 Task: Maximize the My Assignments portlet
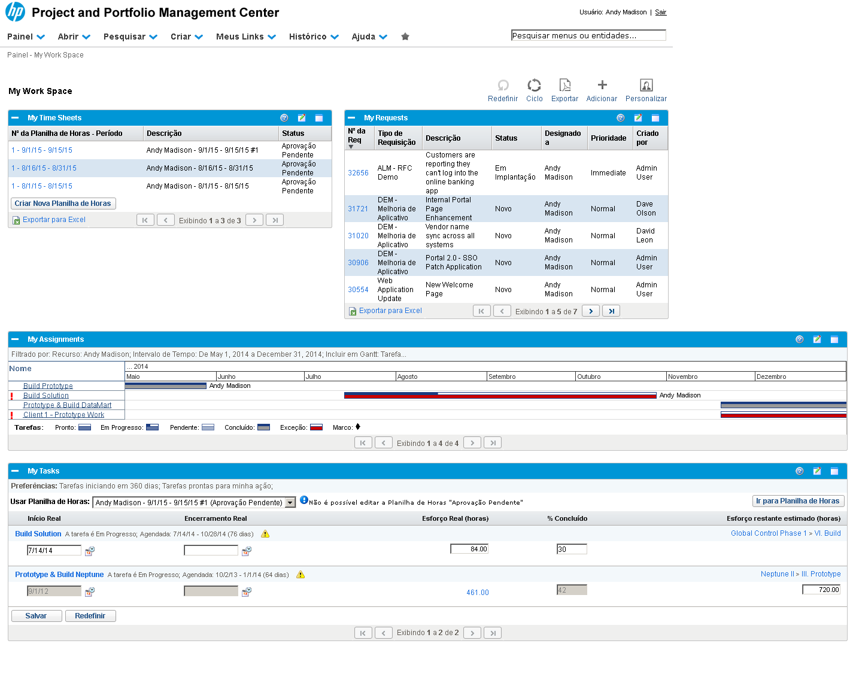[x=834, y=339]
